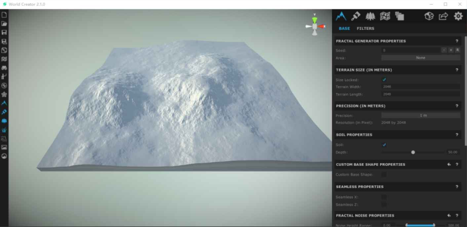Uncheck the Size Locked checkbox
This screenshot has height=227, width=467.
[384, 79]
